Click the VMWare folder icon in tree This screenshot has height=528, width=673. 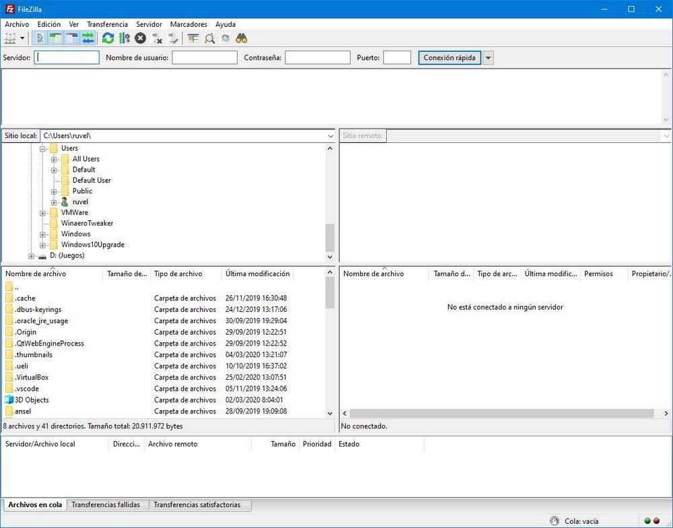tap(54, 213)
